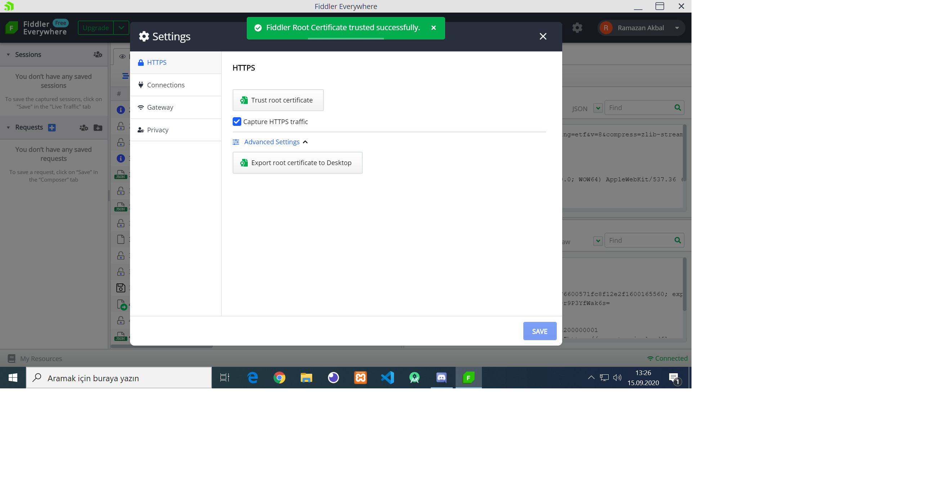Collapse the Sessions panel
The height and width of the screenshot is (488, 931).
[8, 55]
